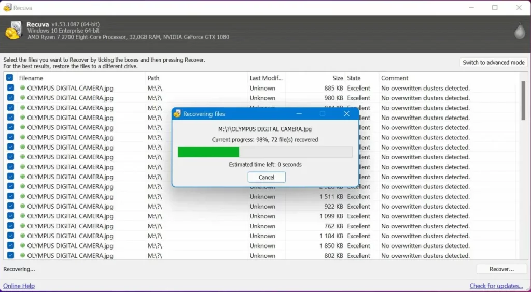Select the 1 850 KB size cell
This screenshot has height=292, width=531.
coord(331,246)
